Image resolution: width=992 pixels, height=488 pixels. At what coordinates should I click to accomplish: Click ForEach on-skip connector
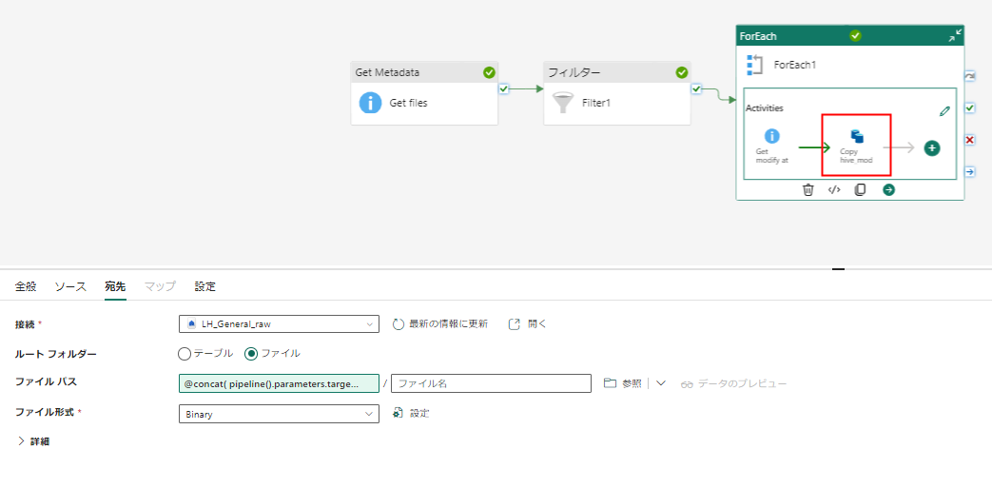click(x=970, y=76)
